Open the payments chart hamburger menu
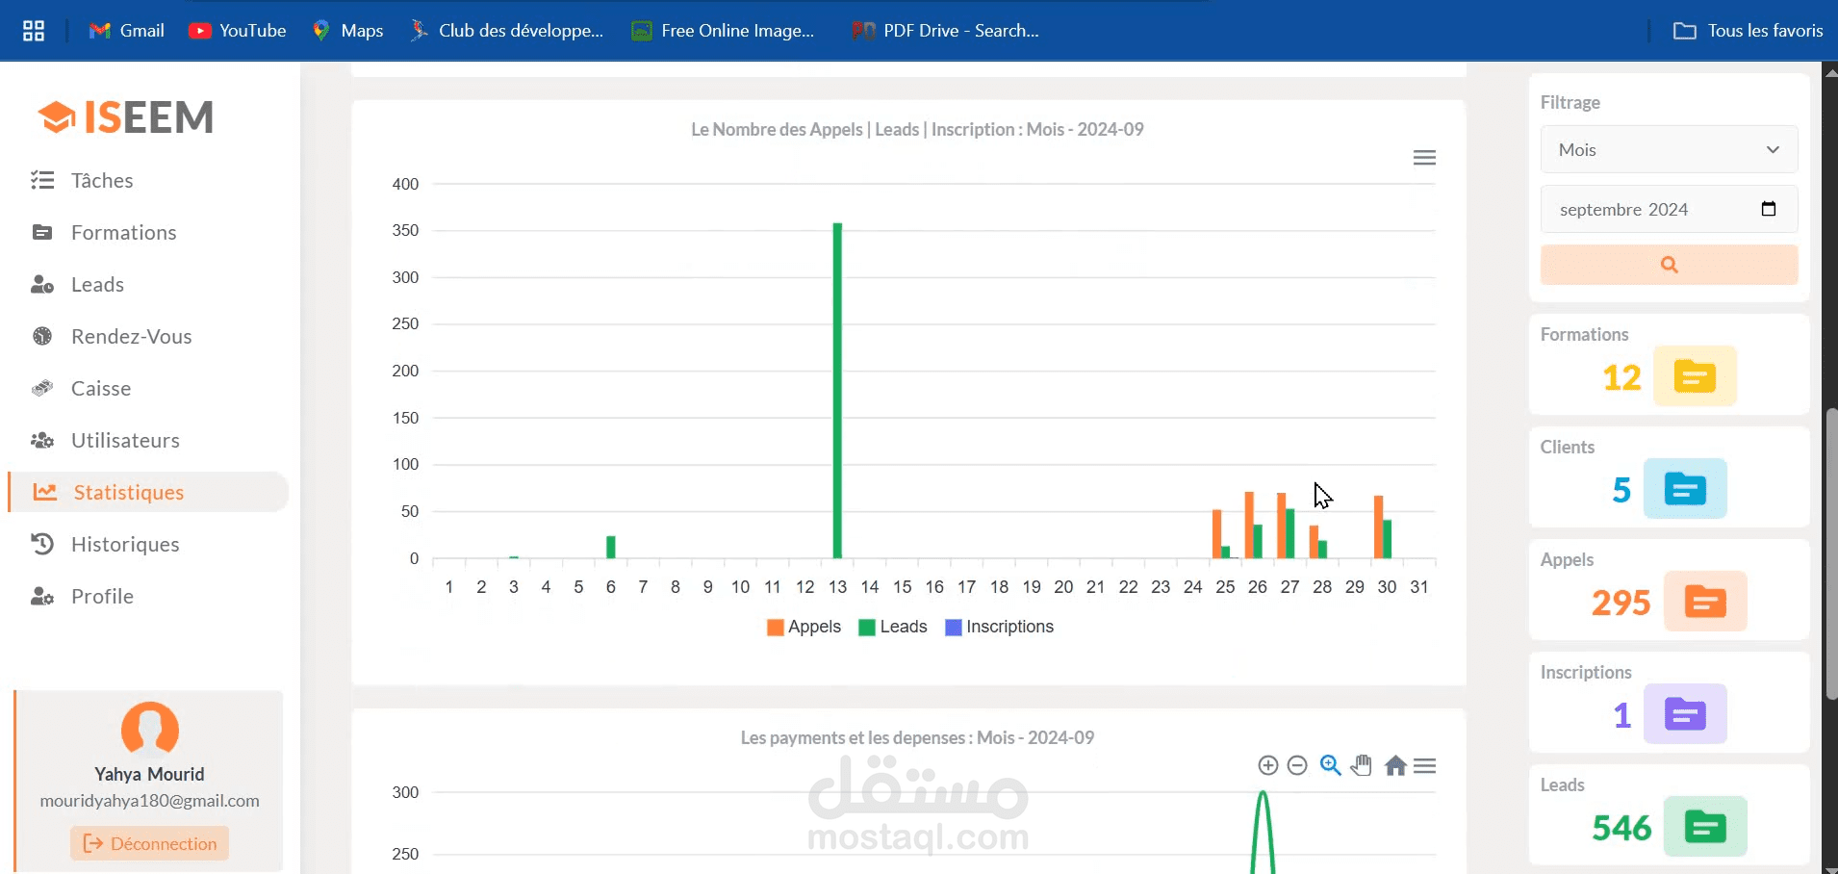1838x874 pixels. pyautogui.click(x=1425, y=765)
